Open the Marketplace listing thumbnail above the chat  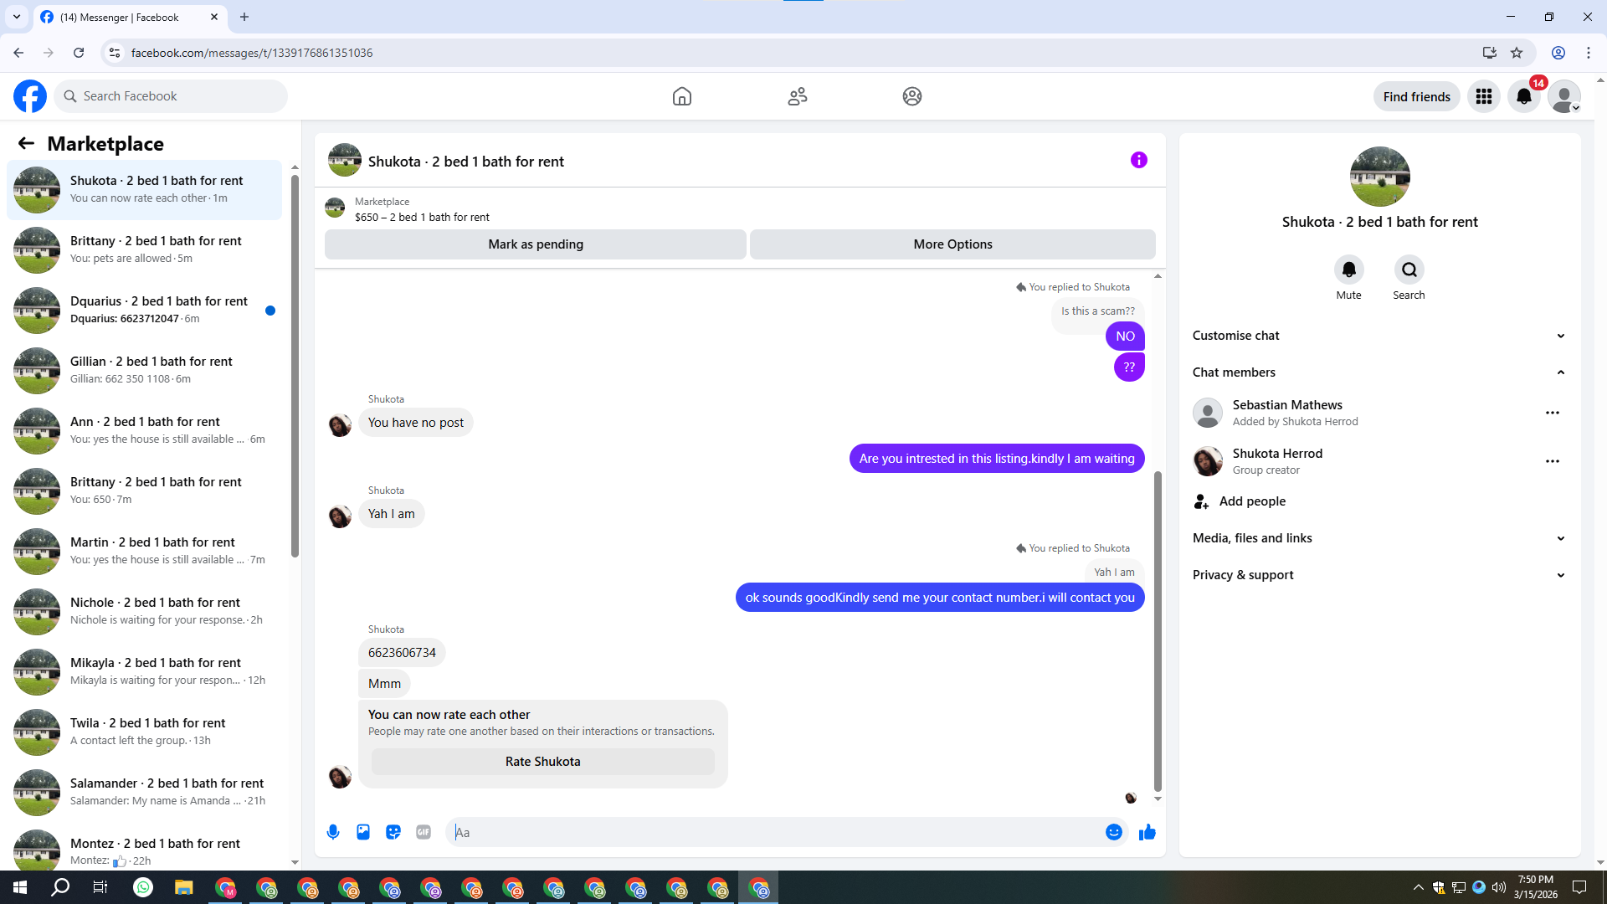pos(335,208)
